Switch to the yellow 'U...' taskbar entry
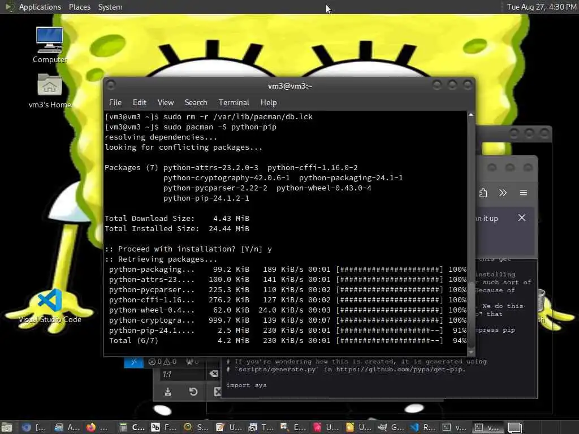 tap(358, 427)
